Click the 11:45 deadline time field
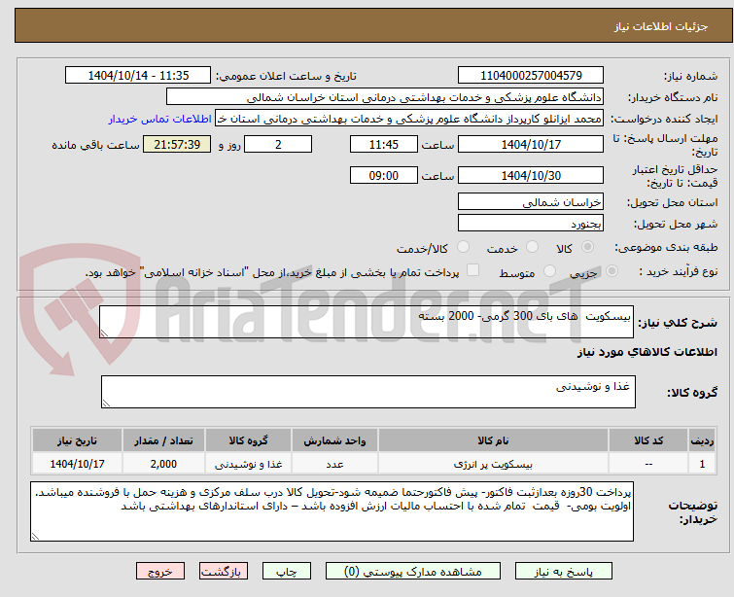This screenshot has width=734, height=597. pyautogui.click(x=383, y=144)
